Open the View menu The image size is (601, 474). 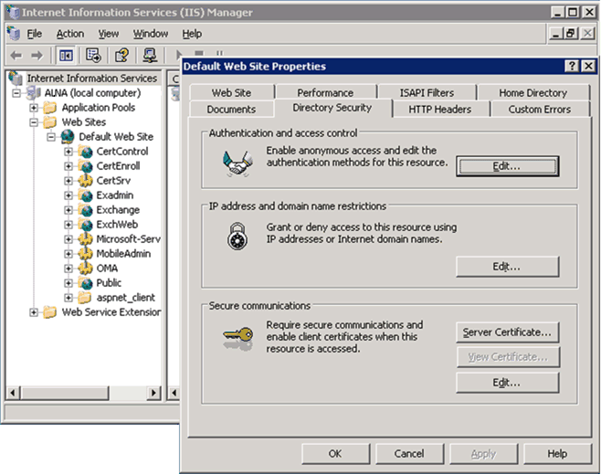tap(109, 34)
